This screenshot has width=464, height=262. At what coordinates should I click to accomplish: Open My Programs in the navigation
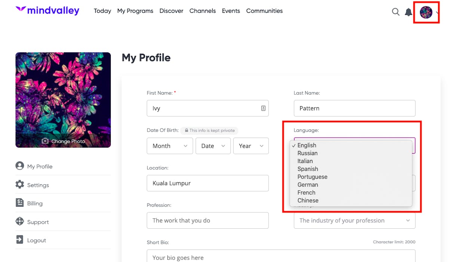tap(135, 11)
